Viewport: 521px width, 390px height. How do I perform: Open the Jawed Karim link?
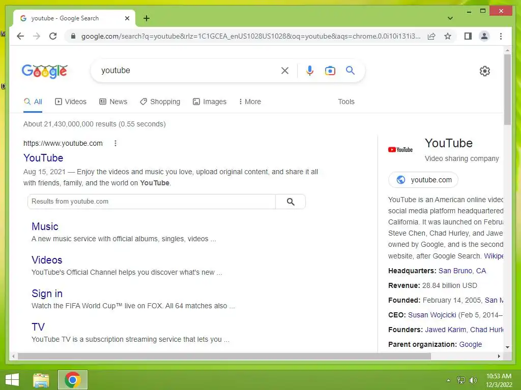pos(445,330)
